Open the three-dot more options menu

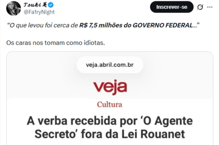[210, 7]
